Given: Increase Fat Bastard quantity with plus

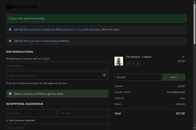Looking at the screenshot, I should tap(138, 64).
